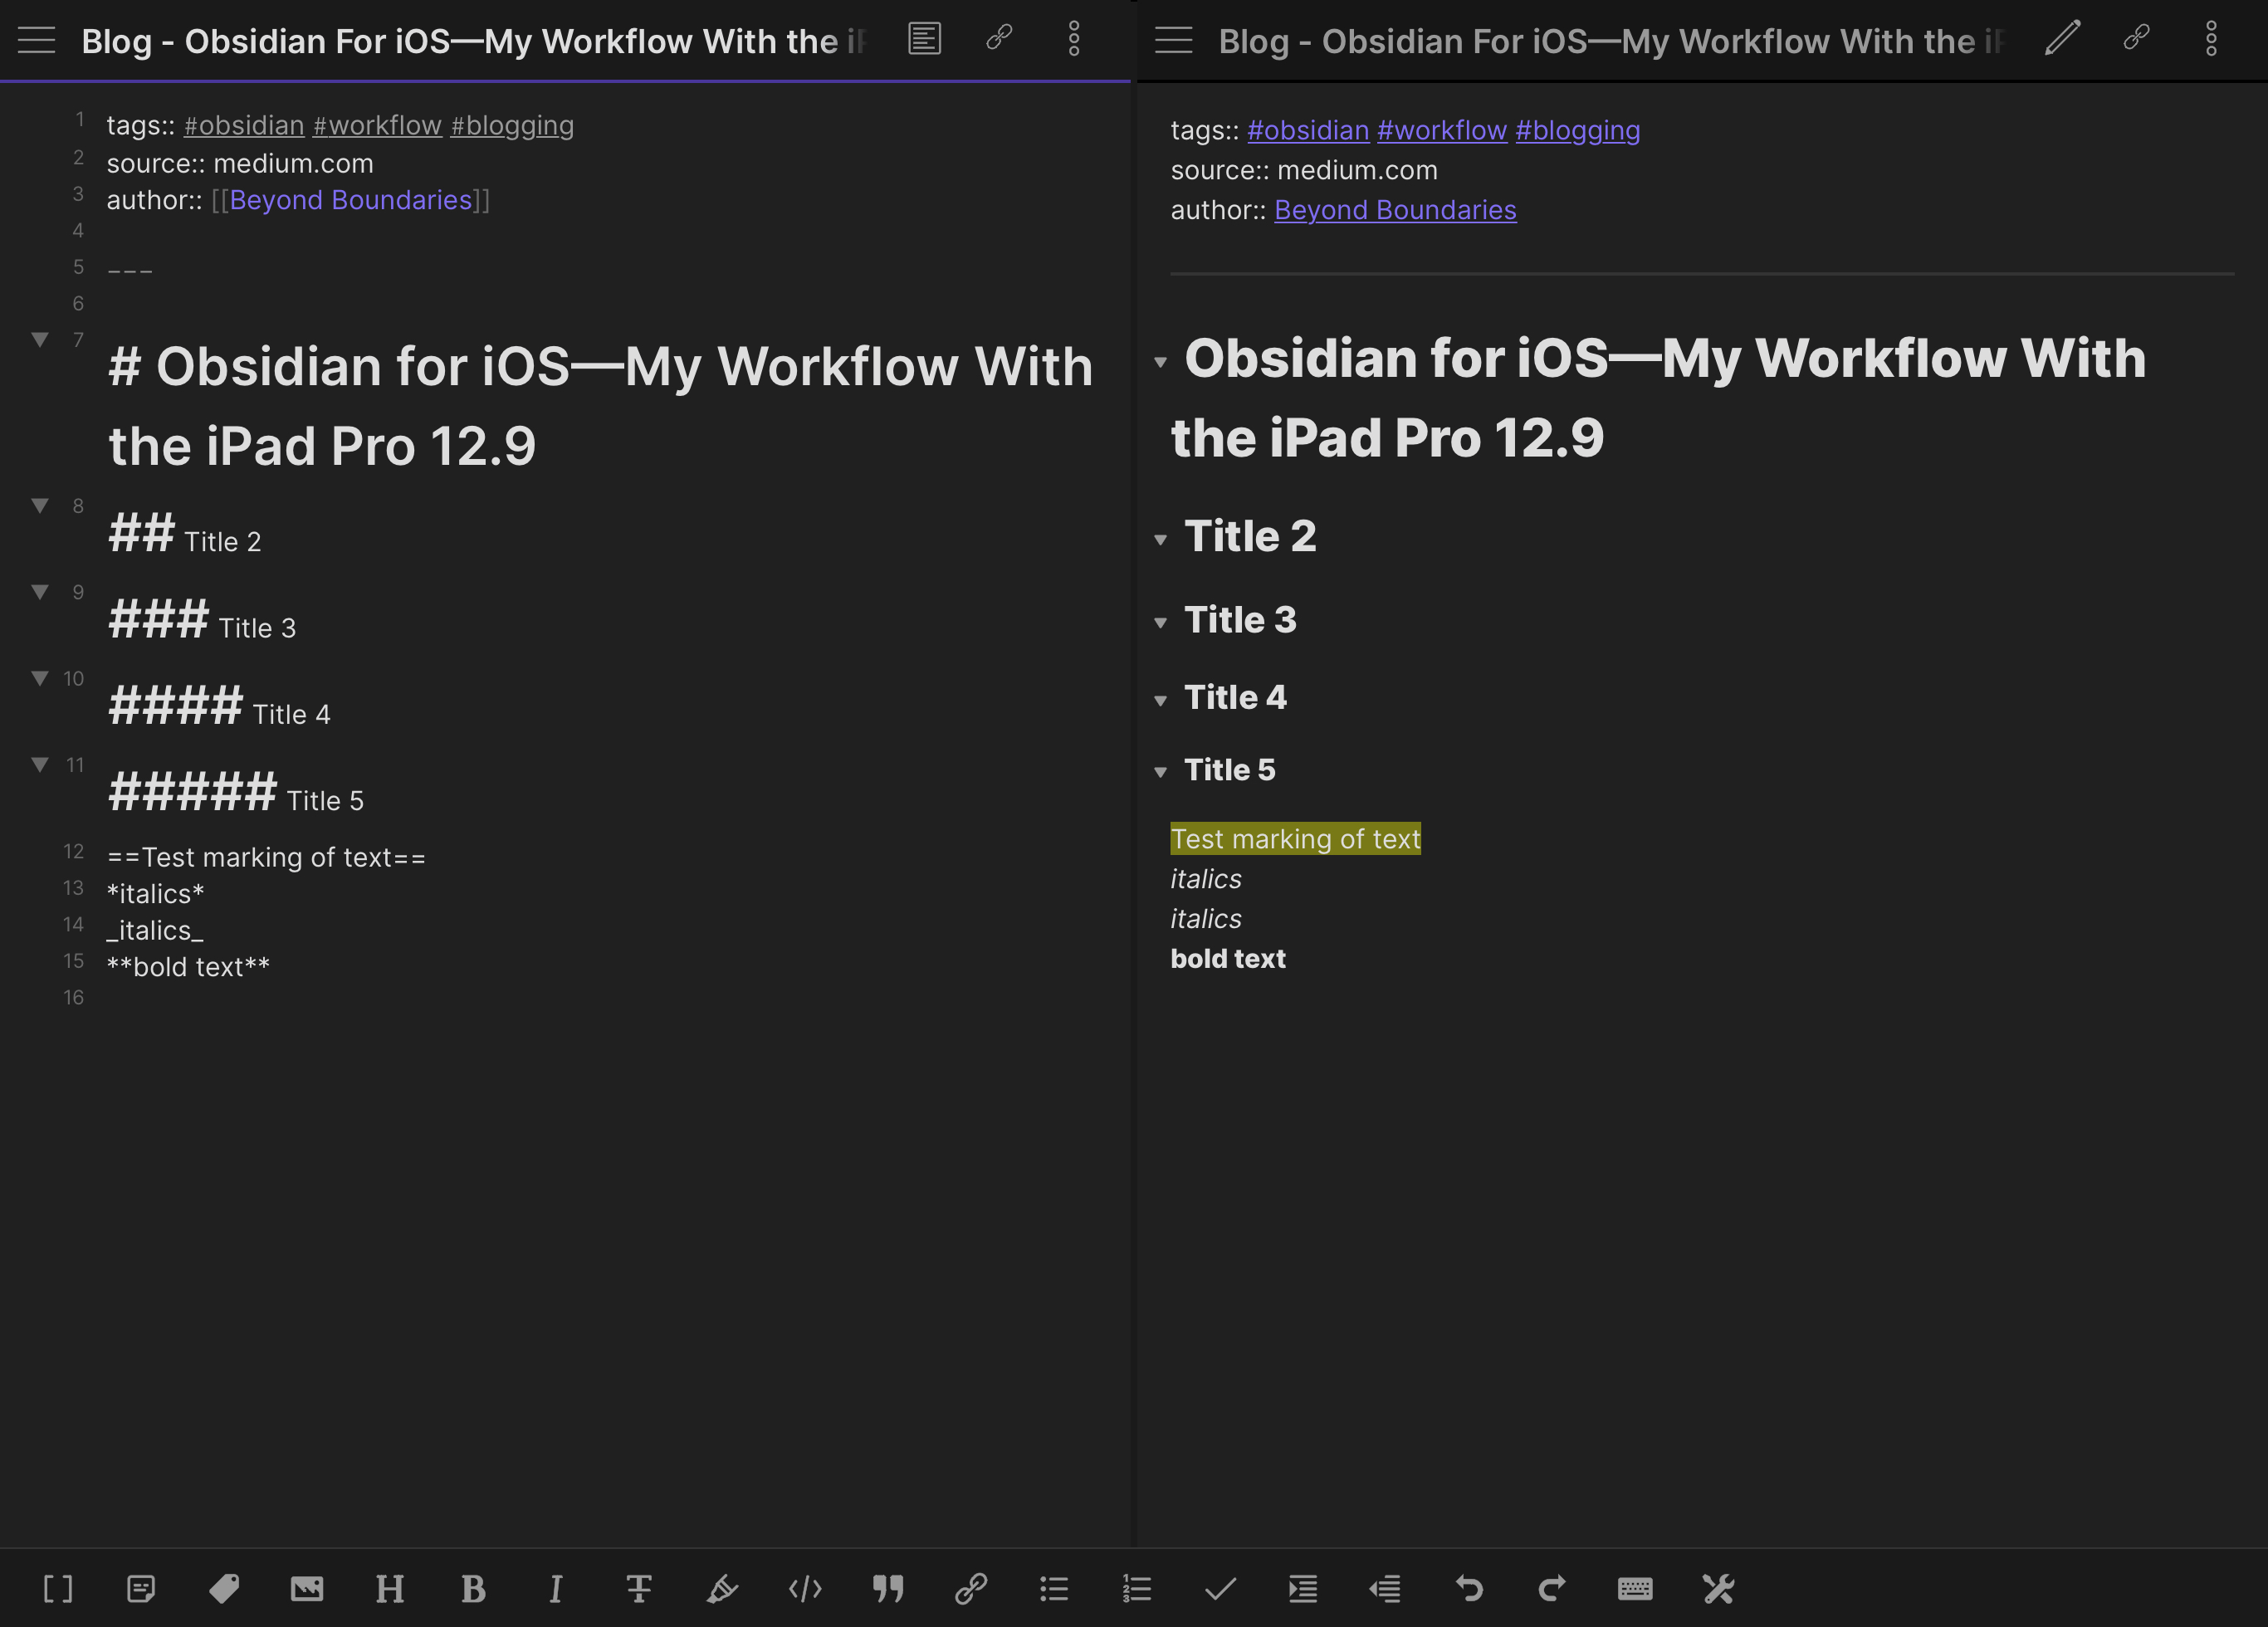Collapse the Title 5 heading section
The width and height of the screenshot is (2268, 1627).
click(x=1160, y=772)
